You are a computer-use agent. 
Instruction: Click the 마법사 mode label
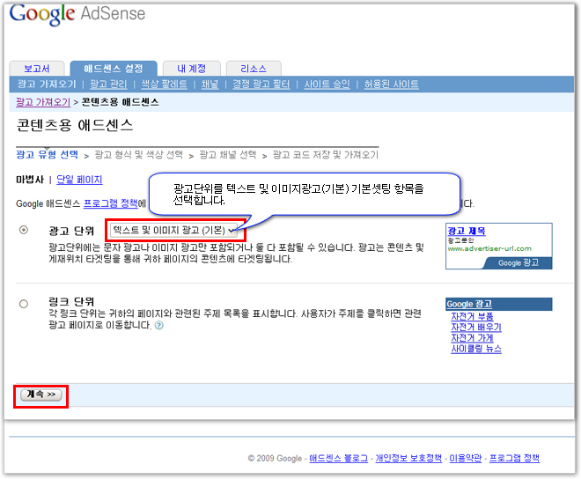[30, 180]
